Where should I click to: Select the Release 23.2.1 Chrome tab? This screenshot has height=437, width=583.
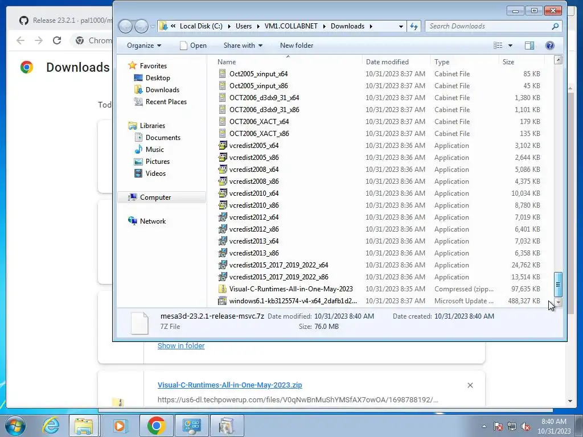tap(65, 20)
